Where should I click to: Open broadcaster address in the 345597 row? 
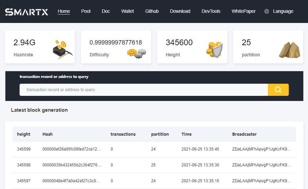[x=261, y=181]
